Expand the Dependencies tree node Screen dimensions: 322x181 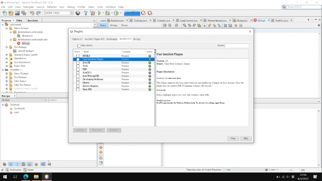click(x=7, y=58)
